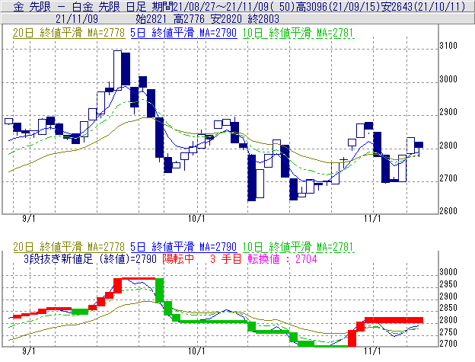Image resolution: width=475 pixels, height=362 pixels.
Task: Click the 2600 price axis label
Action: 448,211
